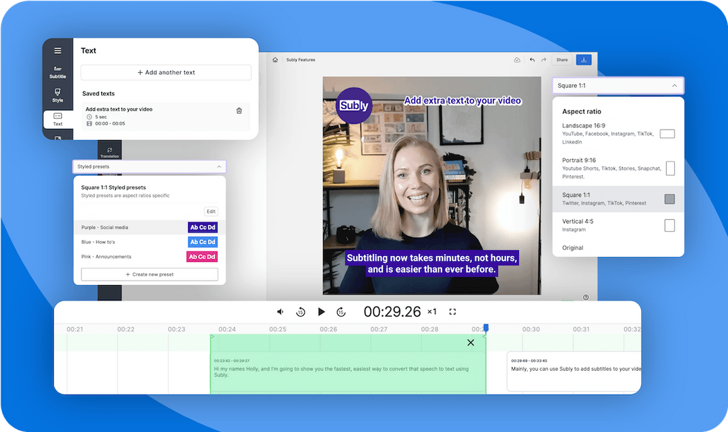The image size is (728, 432).
Task: Open the Style panel from the sidebar
Action: 57,95
